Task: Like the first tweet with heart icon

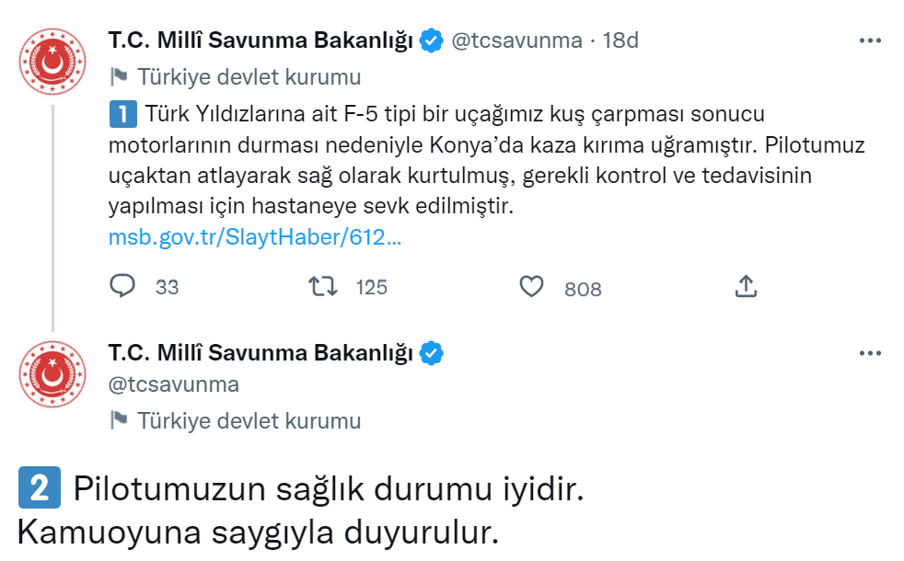Action: (x=531, y=286)
